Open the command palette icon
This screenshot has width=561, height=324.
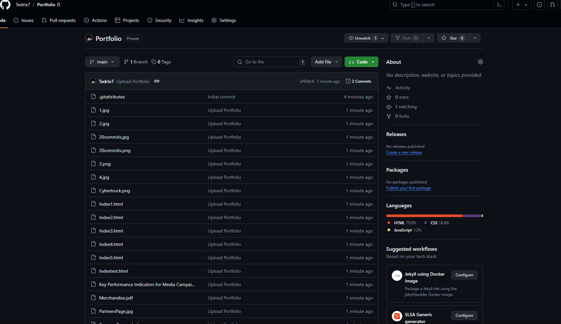pyautogui.click(x=499, y=5)
